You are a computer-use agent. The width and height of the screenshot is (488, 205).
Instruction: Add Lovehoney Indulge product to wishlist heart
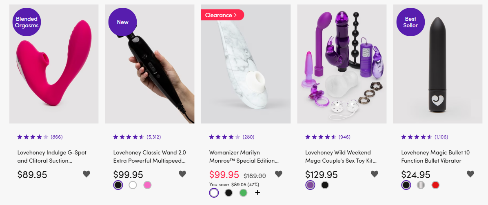tap(87, 174)
